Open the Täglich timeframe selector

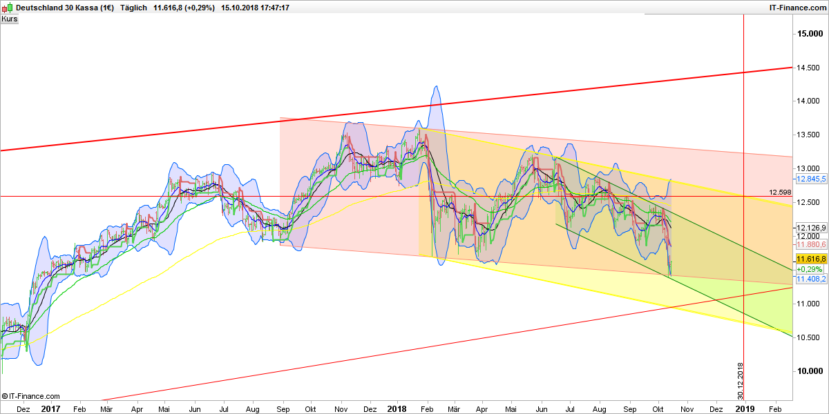pyautogui.click(x=133, y=8)
